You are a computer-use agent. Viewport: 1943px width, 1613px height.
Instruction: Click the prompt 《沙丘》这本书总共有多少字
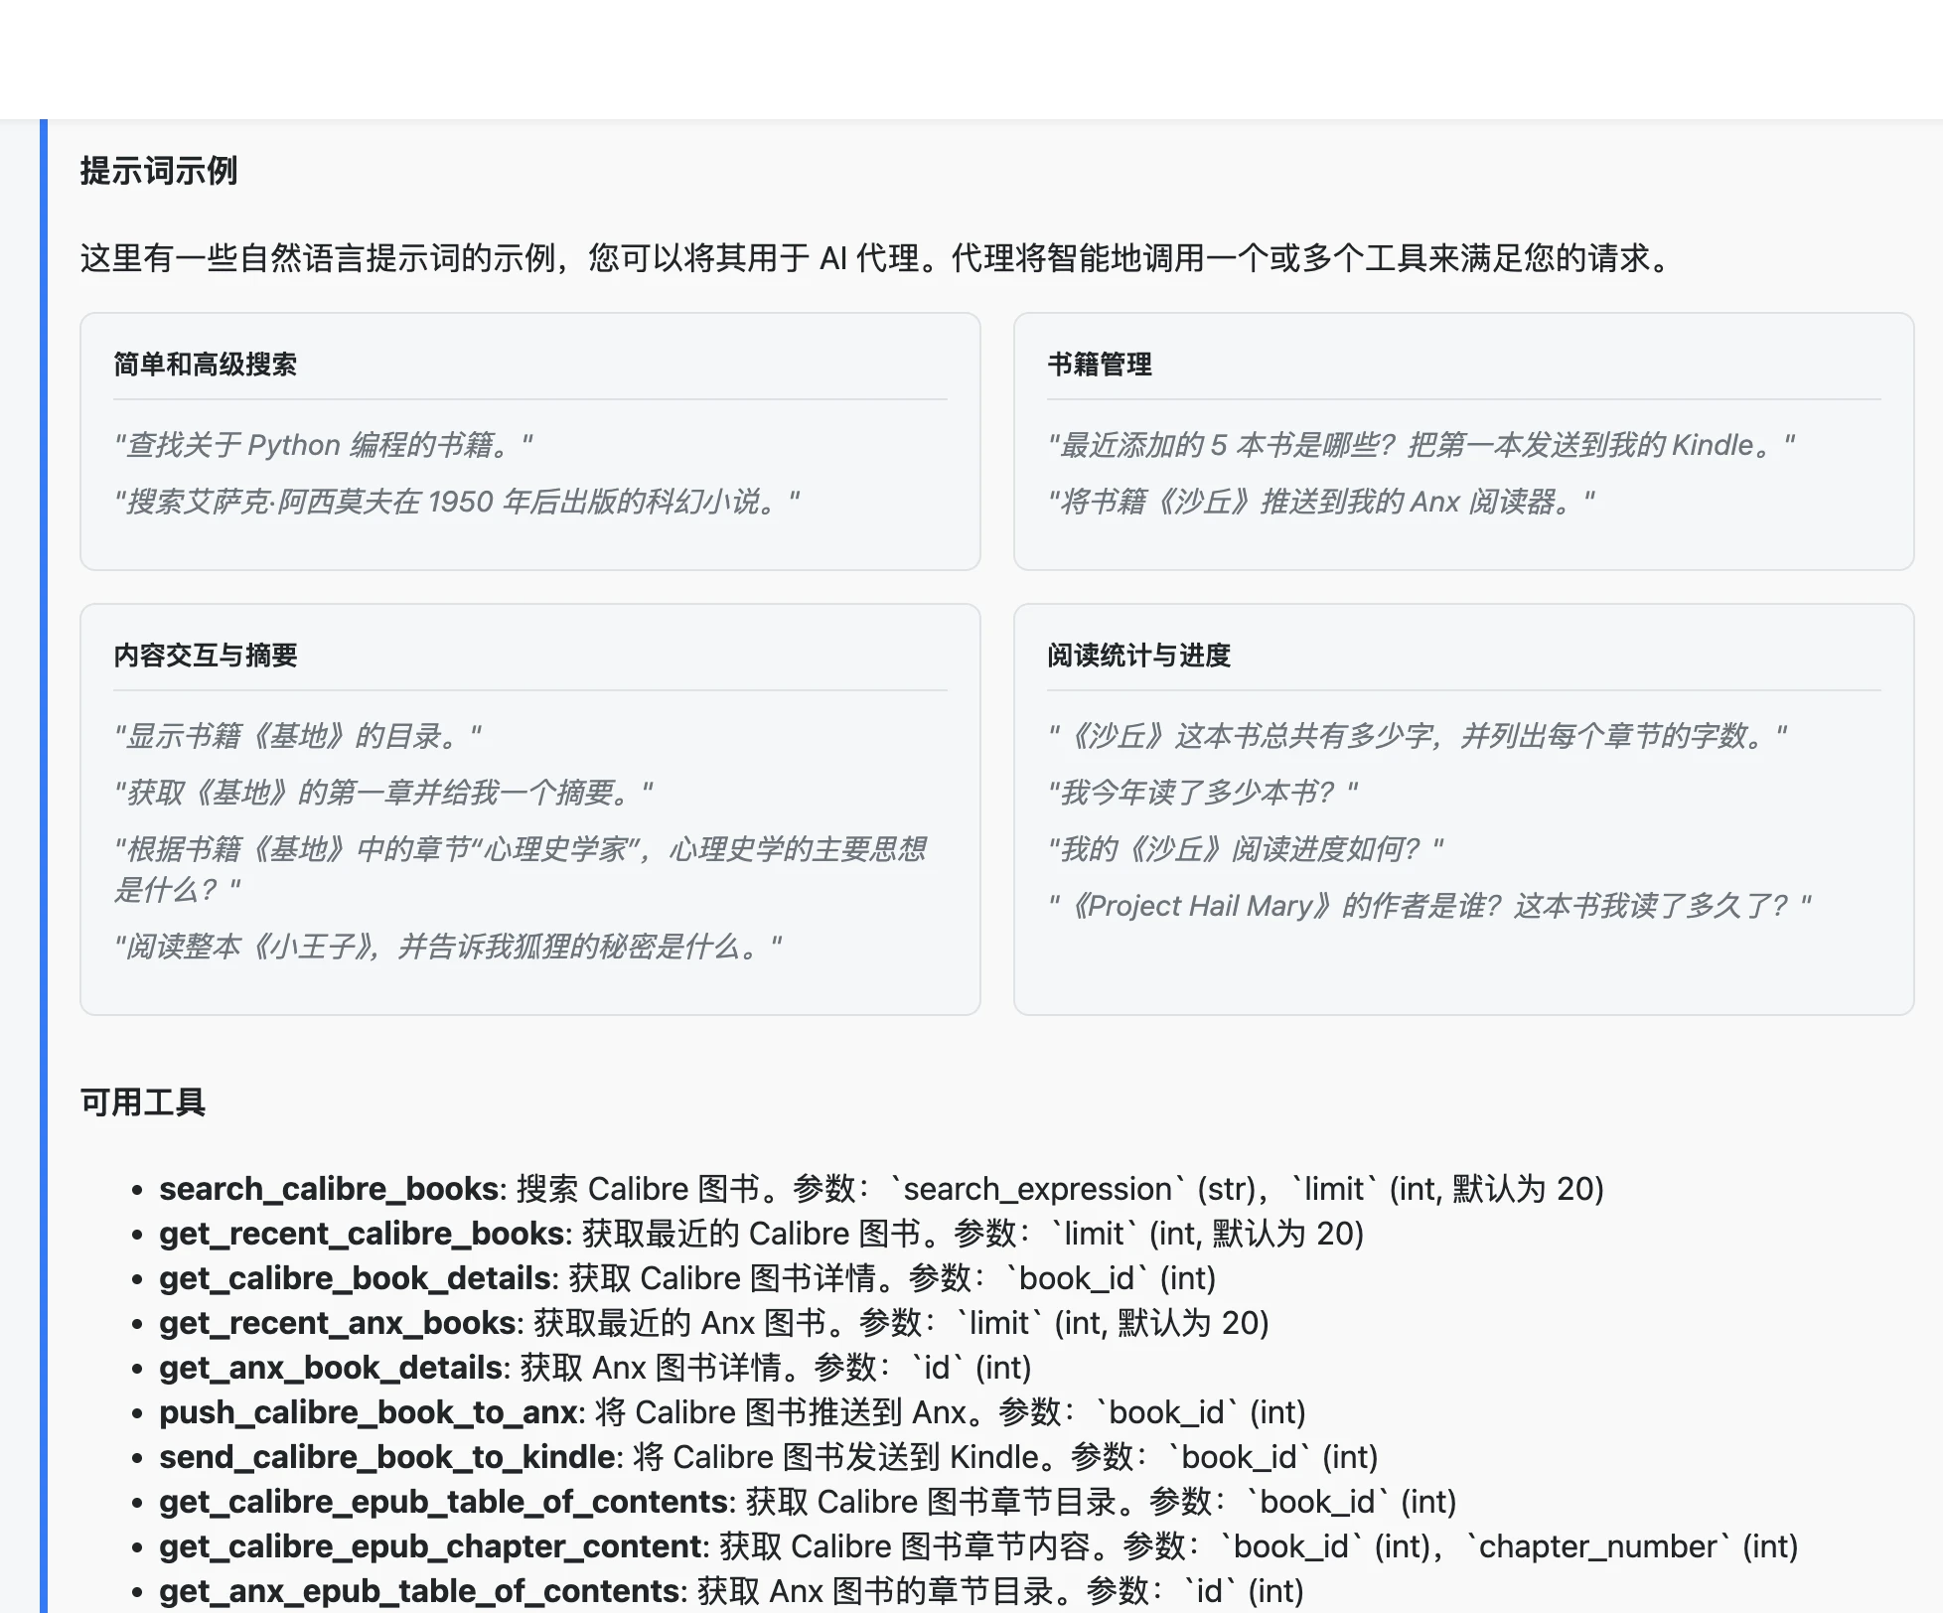click(1418, 736)
